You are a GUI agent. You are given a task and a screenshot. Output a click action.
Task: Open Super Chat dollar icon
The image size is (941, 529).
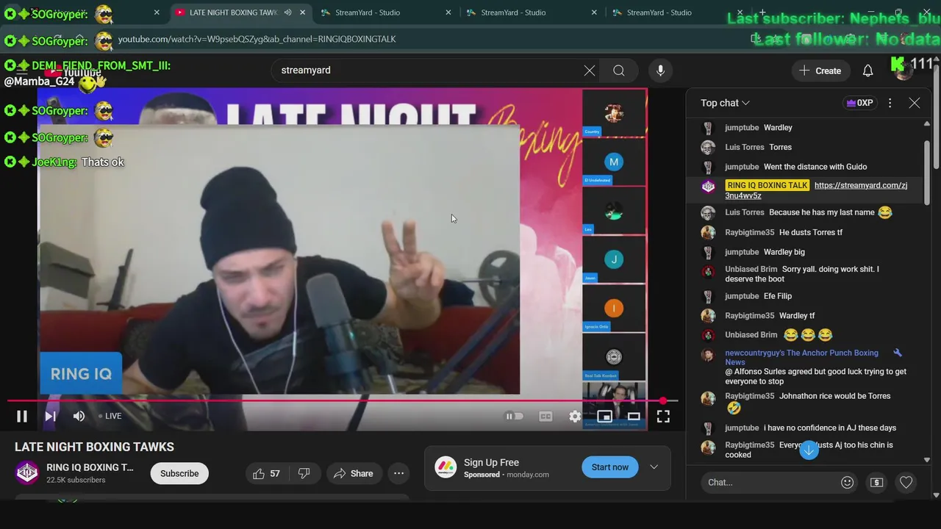pos(876,483)
